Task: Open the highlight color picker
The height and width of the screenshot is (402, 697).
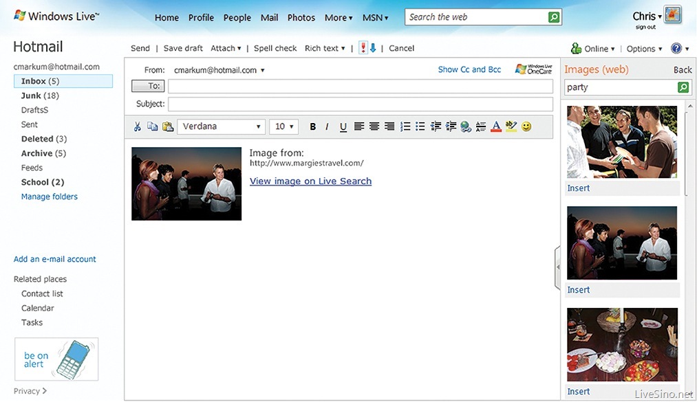Action: pos(511,126)
